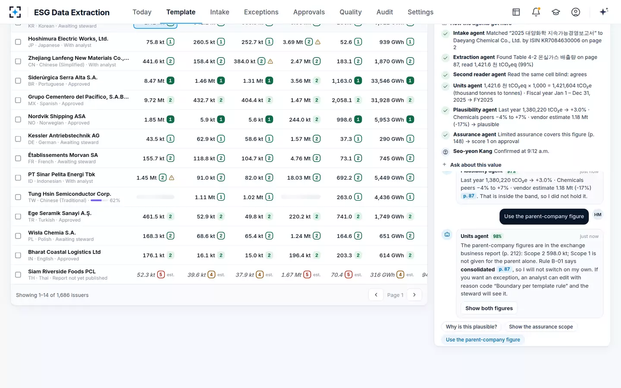Image resolution: width=621 pixels, height=388 pixels.
Task: Tick the checkbox for Siderúrgica Serra Alta
Action: pyautogui.click(x=18, y=81)
